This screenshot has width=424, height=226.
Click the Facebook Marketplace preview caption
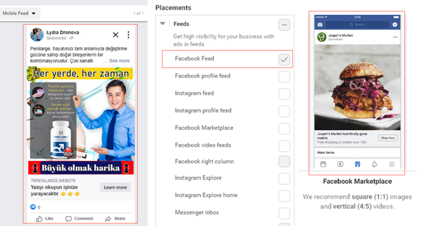tap(357, 181)
